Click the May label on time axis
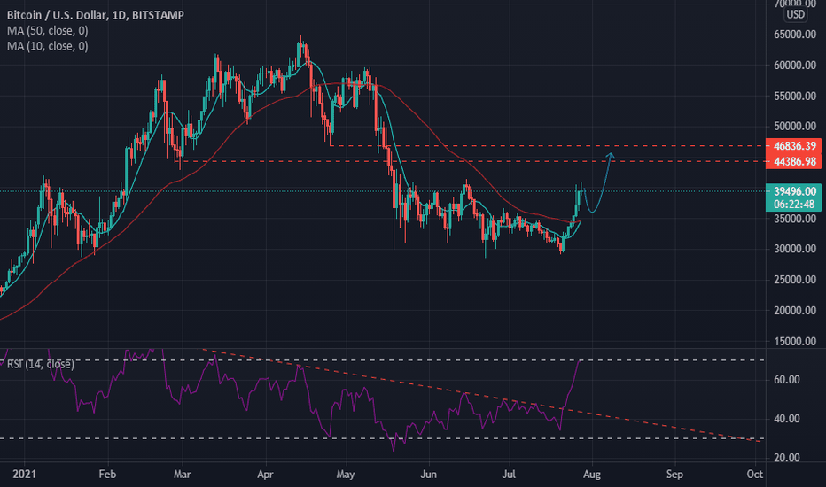Image resolution: width=826 pixels, height=487 pixels. tap(346, 475)
